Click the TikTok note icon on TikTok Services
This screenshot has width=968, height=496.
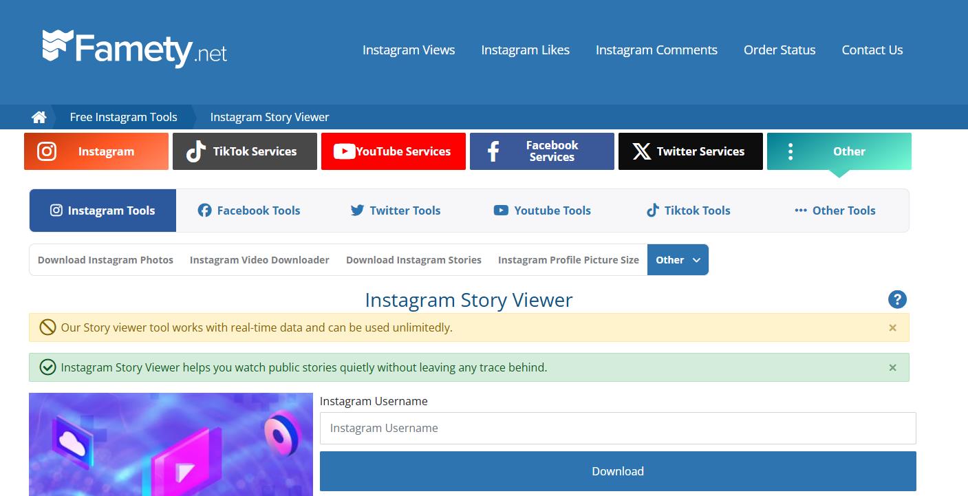click(194, 151)
